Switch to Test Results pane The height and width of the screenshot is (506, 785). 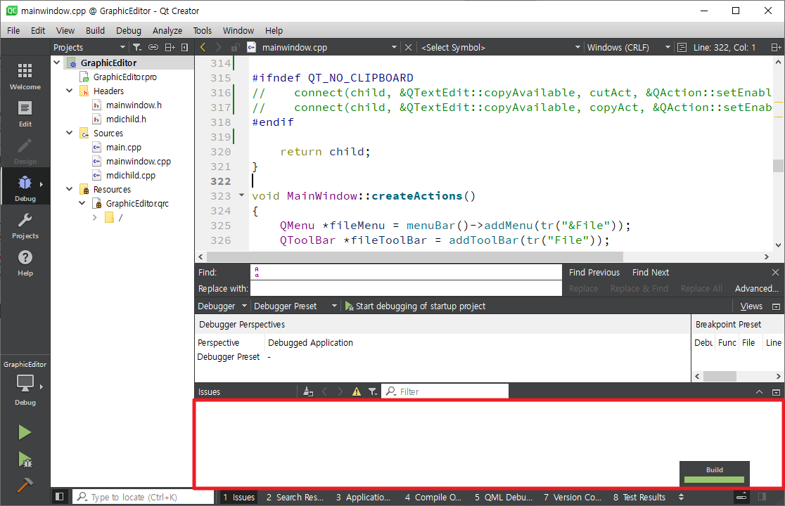(639, 497)
